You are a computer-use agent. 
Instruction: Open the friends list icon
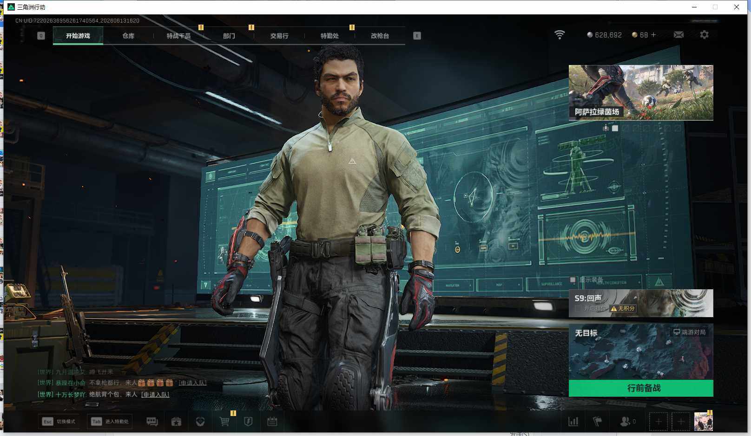pyautogui.click(x=628, y=422)
